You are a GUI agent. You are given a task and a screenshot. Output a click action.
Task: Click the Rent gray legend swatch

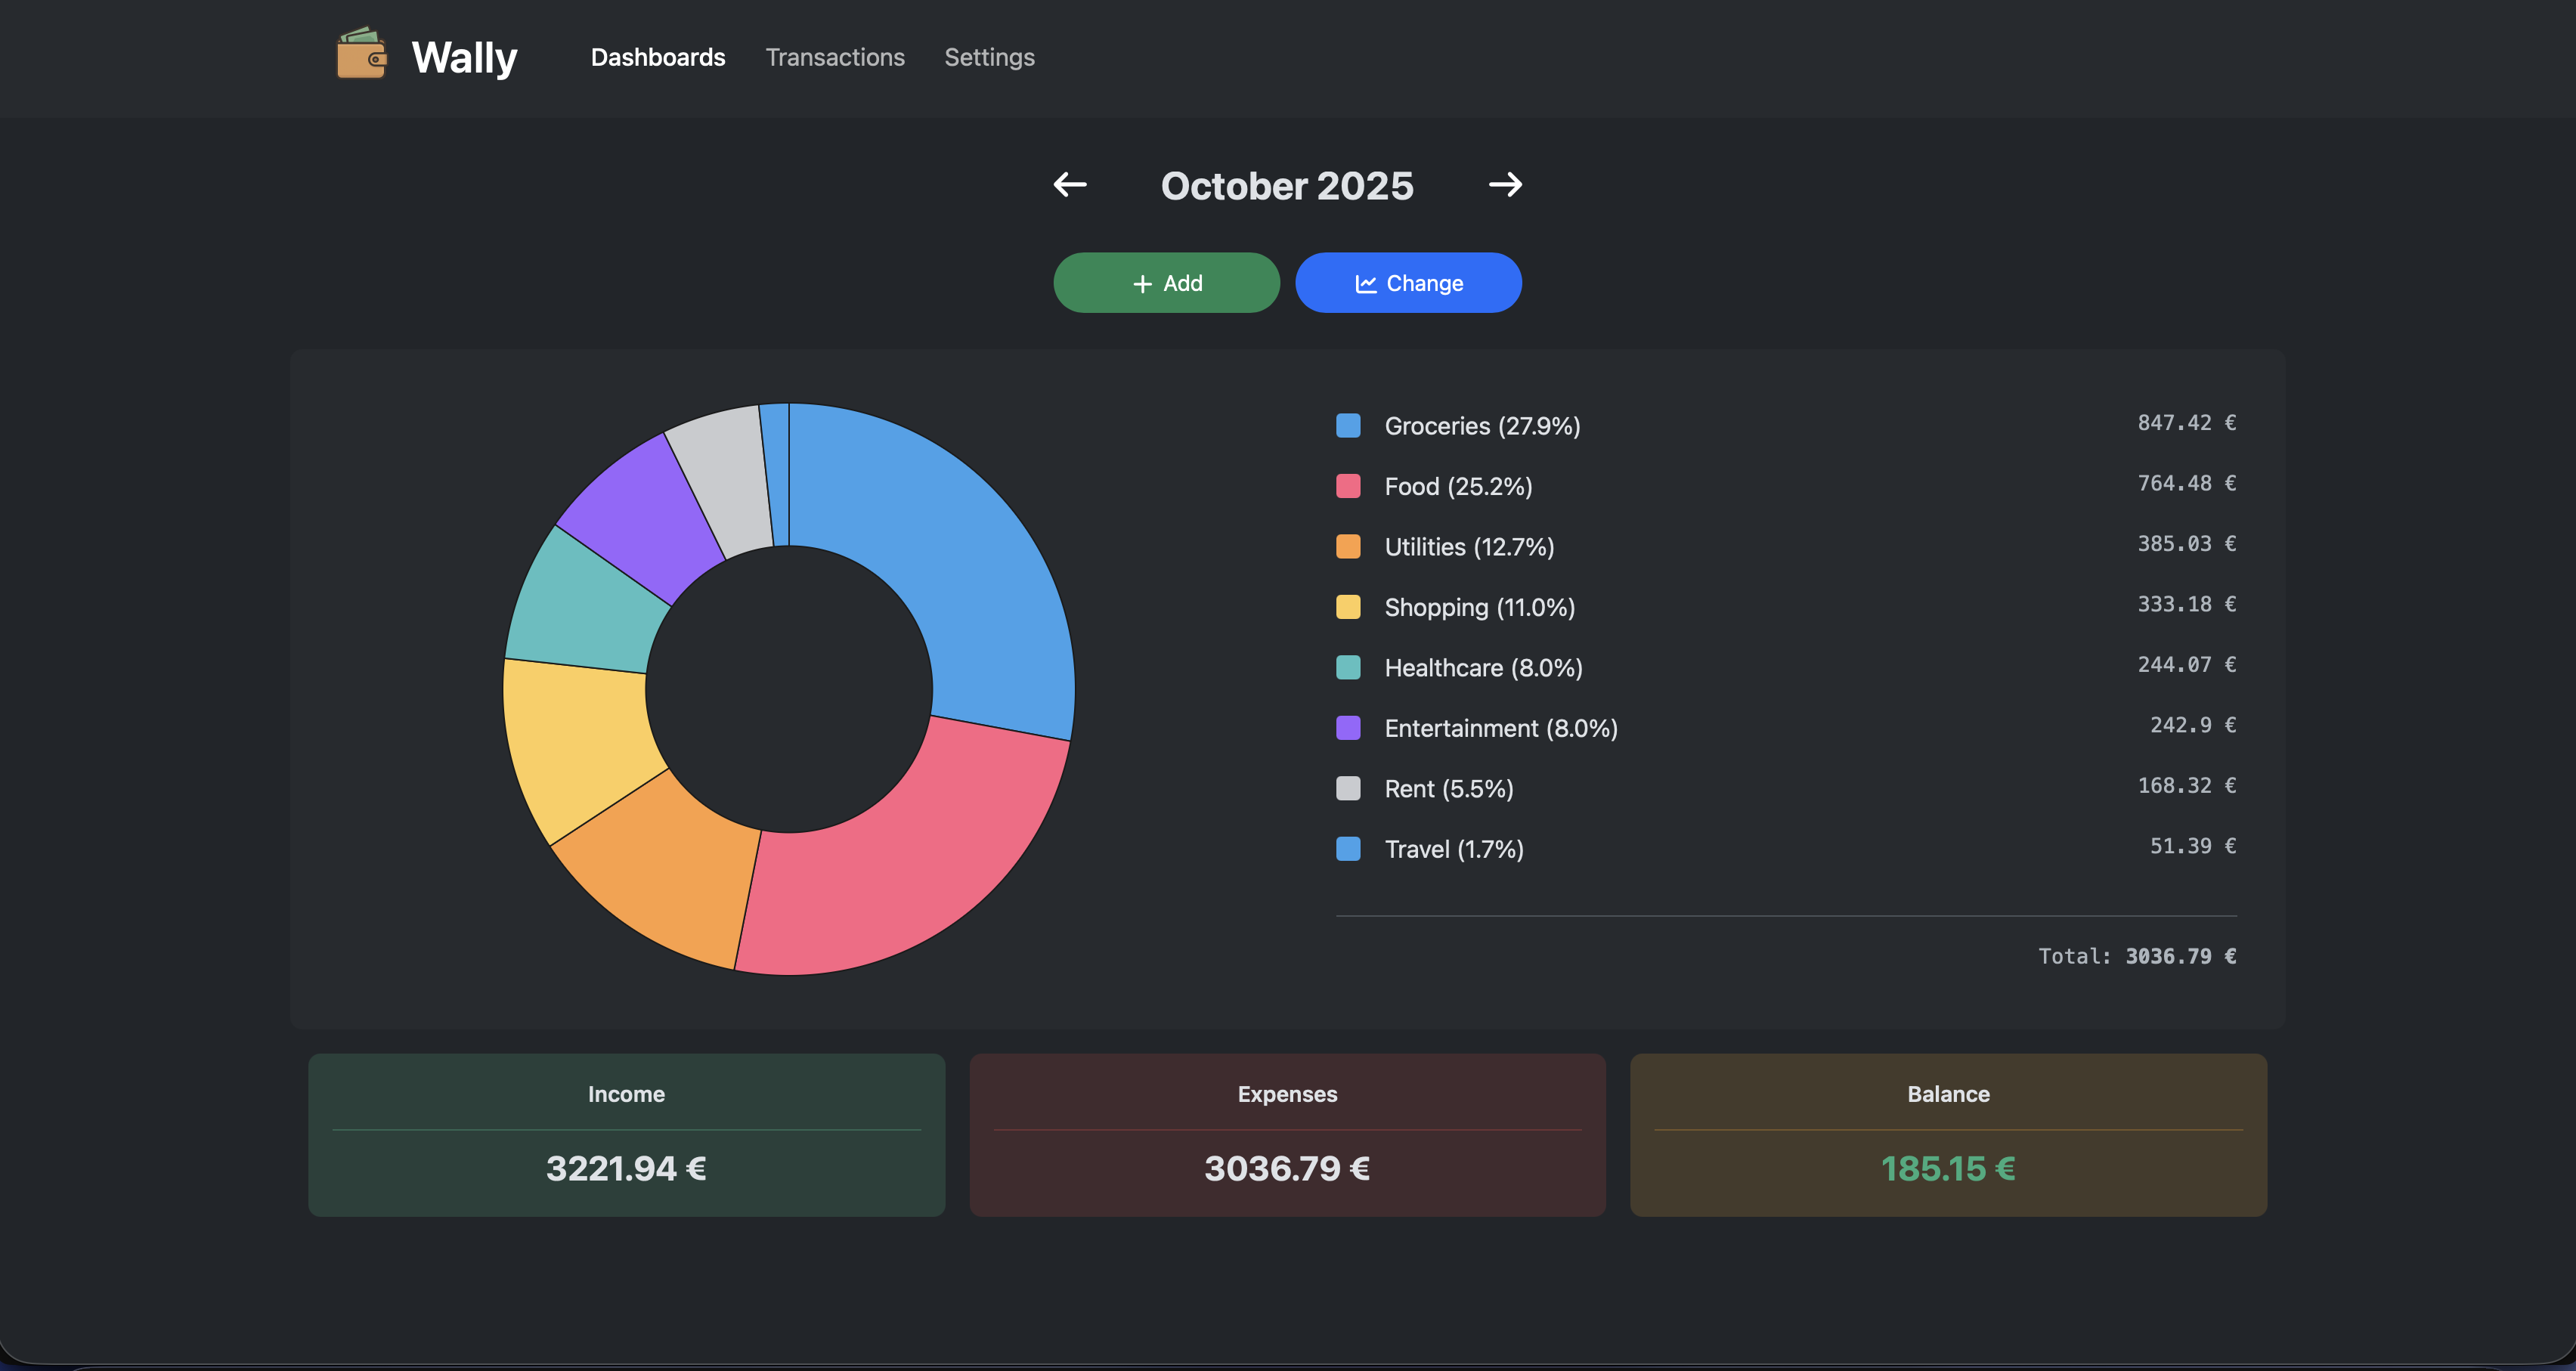[1348, 789]
